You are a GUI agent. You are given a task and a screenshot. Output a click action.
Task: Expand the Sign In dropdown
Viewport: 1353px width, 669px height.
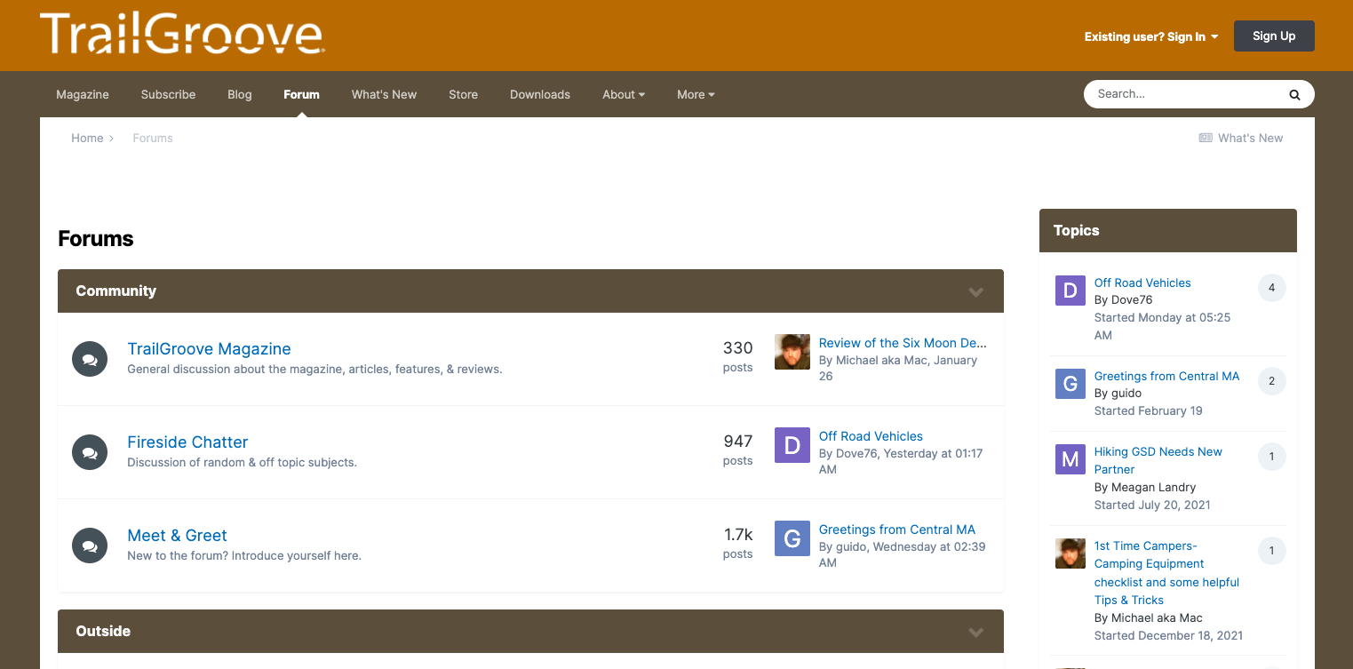click(1151, 36)
